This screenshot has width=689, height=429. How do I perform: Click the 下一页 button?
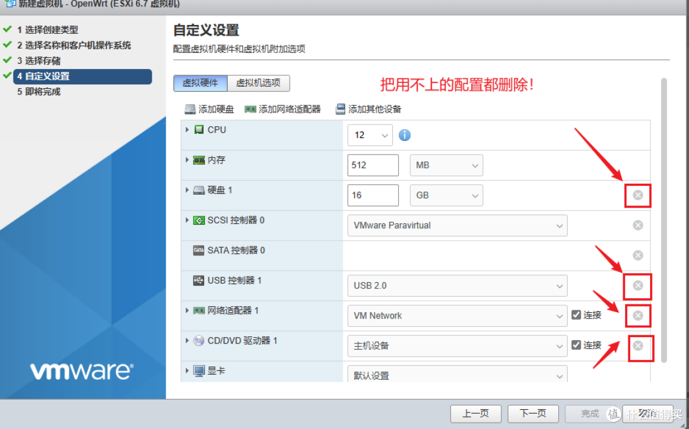point(532,413)
